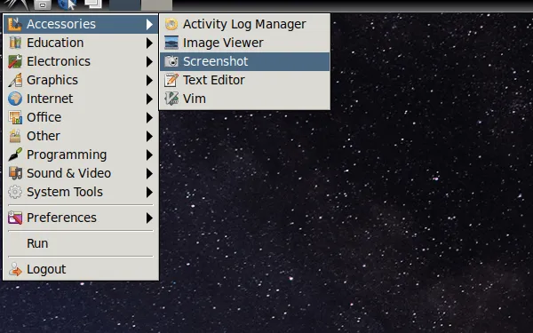
Task: Open the file manager from the panel
Action: coord(43,4)
